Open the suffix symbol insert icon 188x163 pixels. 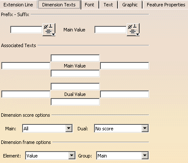click(x=133, y=30)
